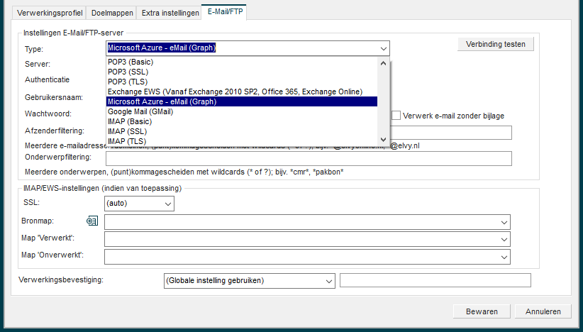Click the Bewaren button
This screenshot has height=332, width=583.
pyautogui.click(x=482, y=311)
